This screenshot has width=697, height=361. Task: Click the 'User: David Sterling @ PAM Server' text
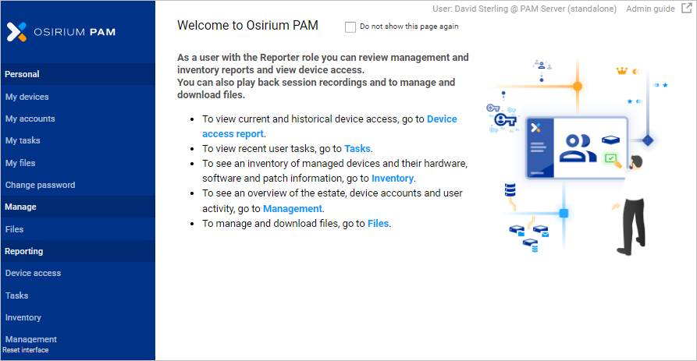[525, 9]
